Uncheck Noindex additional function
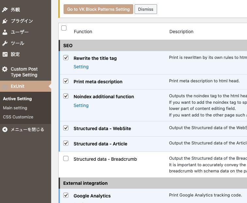 [66, 96]
